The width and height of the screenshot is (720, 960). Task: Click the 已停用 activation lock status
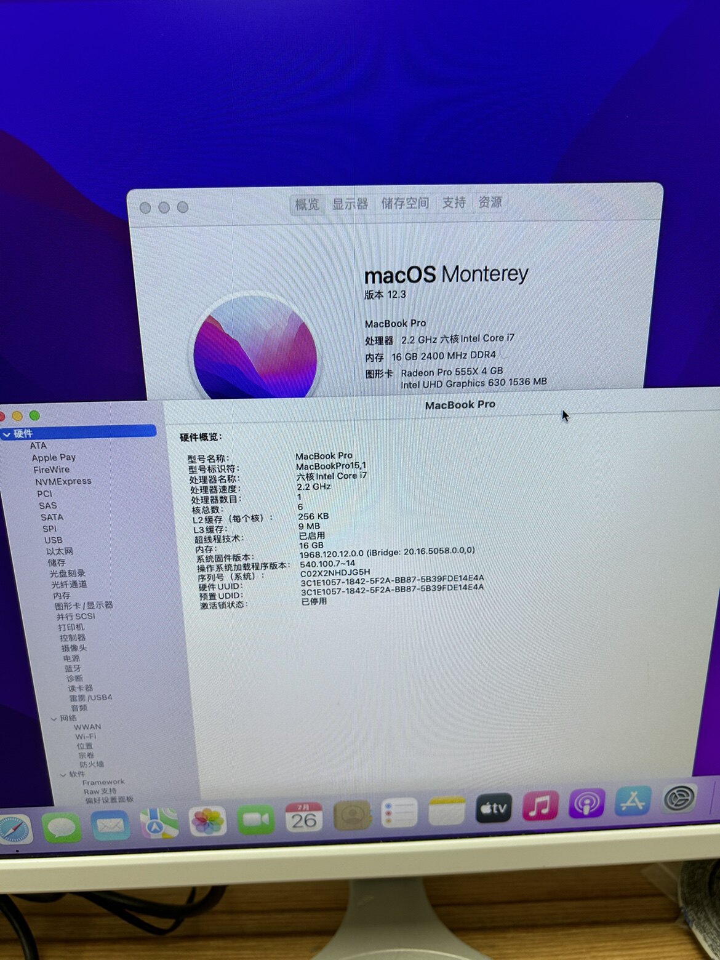pos(314,601)
